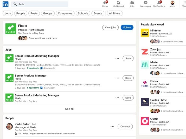Save the first Senior Product Marketing Manager job
The width and height of the screenshot is (186, 139).
(x=128, y=58)
